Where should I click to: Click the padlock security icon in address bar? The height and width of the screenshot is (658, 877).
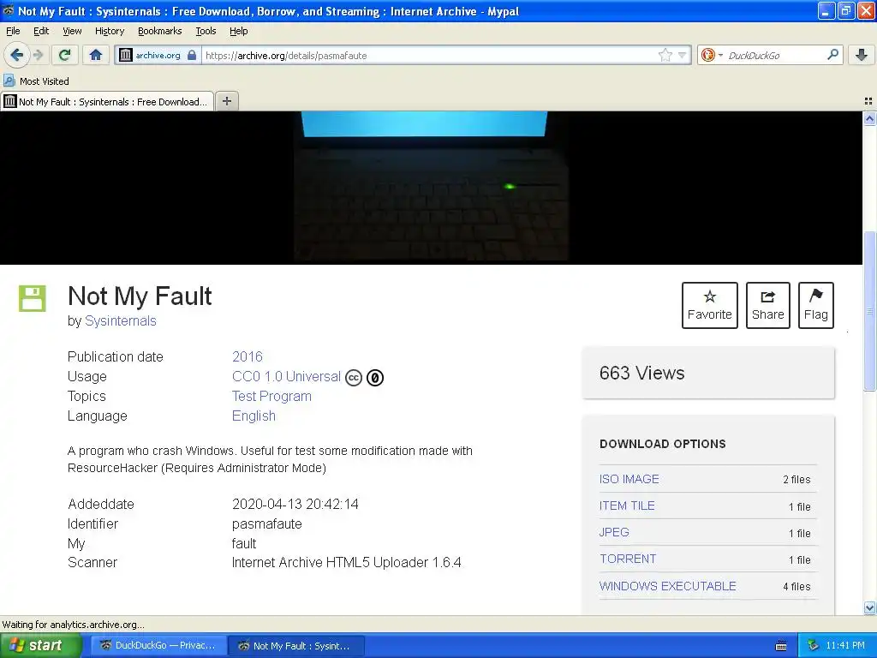[192, 55]
